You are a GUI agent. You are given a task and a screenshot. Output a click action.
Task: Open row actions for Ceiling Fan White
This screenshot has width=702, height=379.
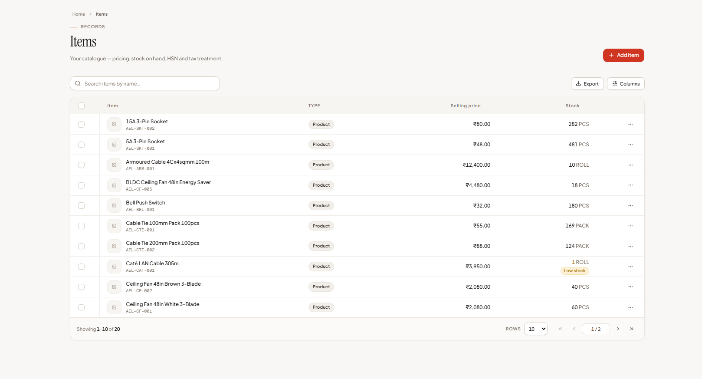(x=630, y=307)
